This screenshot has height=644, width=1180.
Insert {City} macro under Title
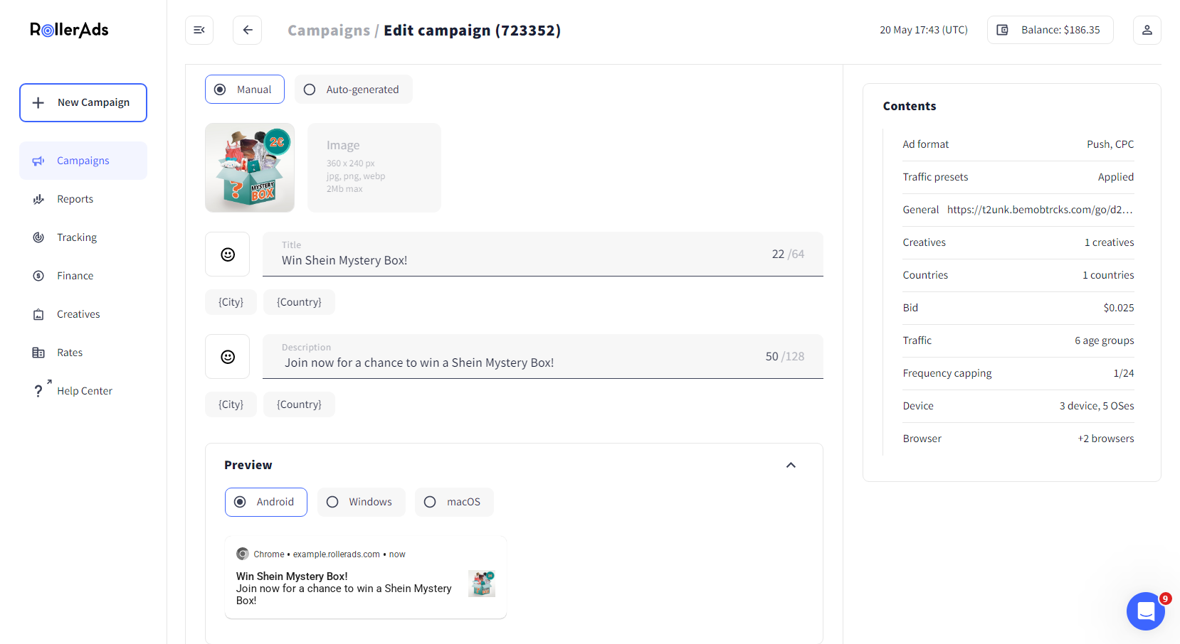(x=231, y=302)
